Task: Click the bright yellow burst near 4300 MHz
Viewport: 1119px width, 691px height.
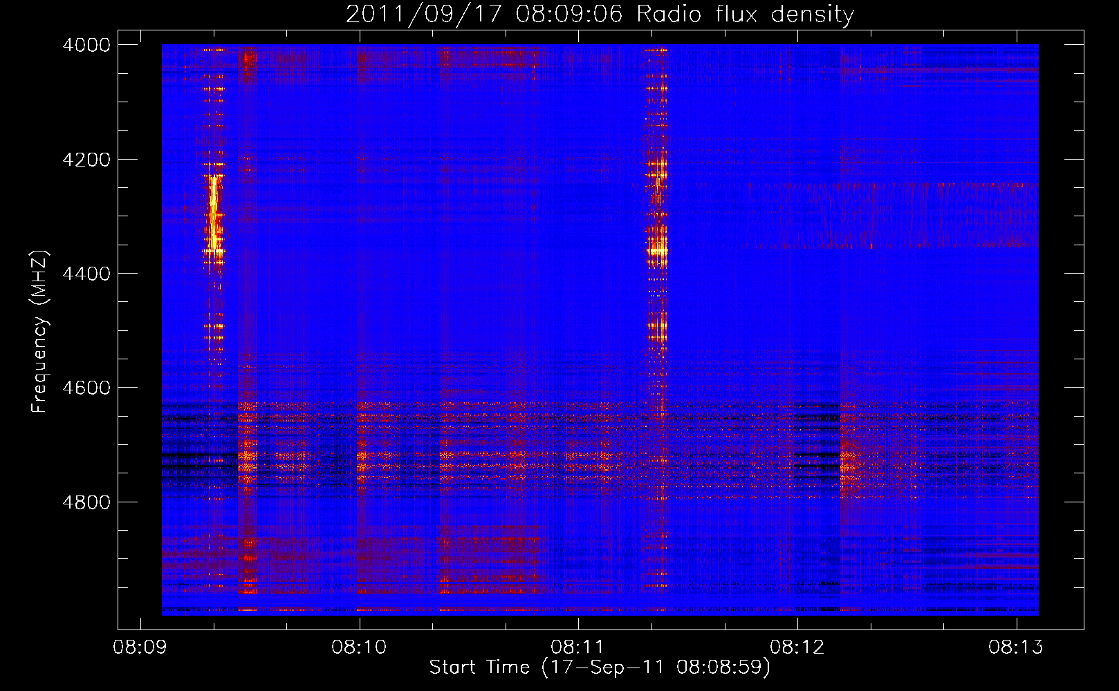Action: point(214,214)
